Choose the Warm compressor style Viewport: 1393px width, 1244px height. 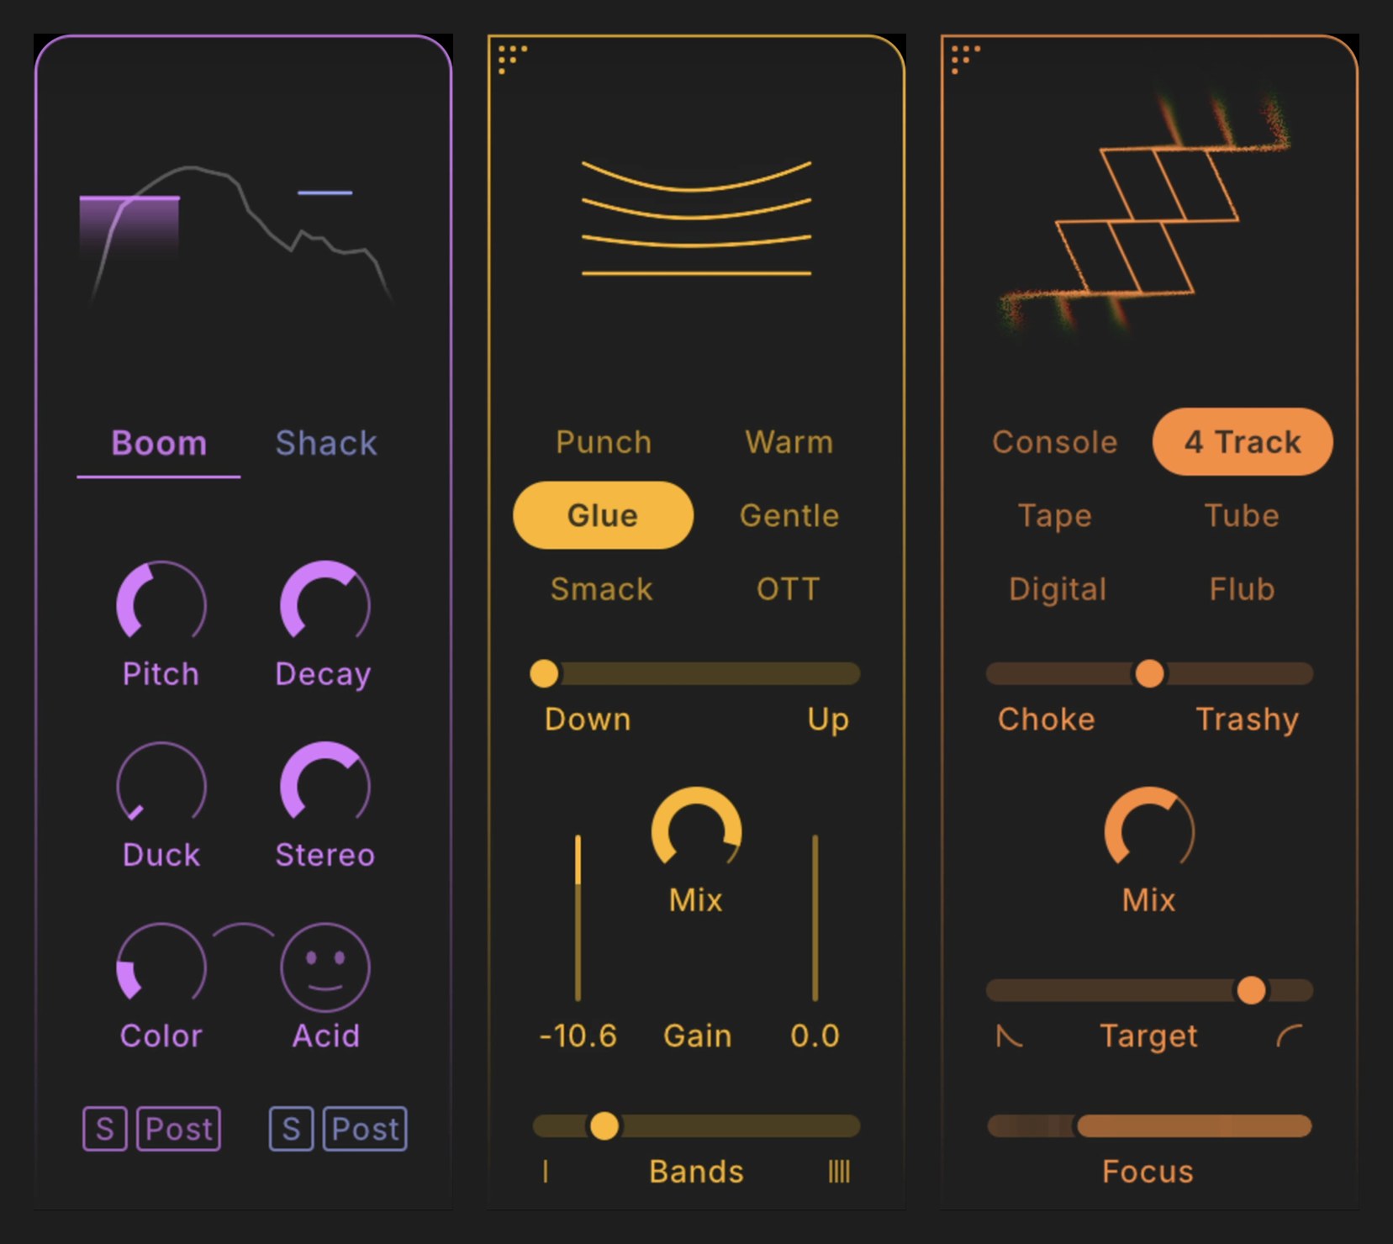pyautogui.click(x=789, y=442)
